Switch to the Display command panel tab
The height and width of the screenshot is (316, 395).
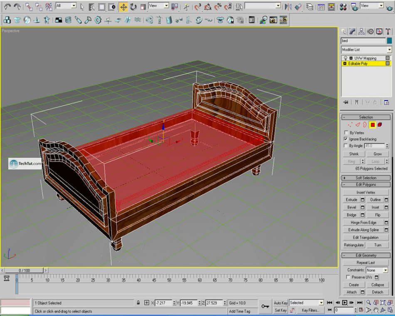click(379, 32)
